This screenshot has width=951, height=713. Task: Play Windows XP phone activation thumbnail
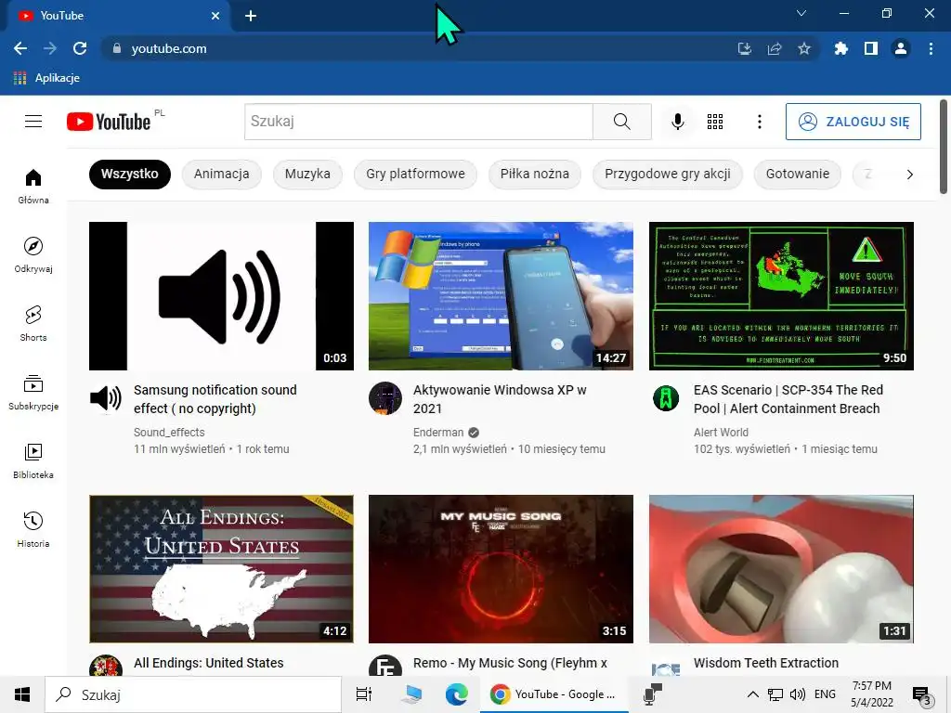click(501, 296)
